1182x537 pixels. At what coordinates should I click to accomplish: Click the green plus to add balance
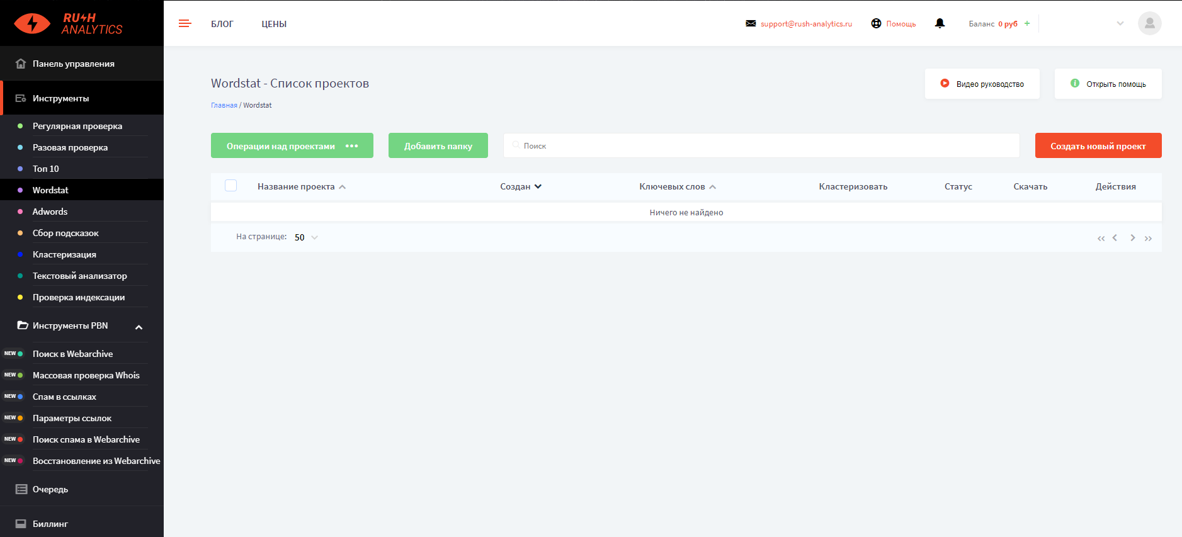click(1027, 23)
